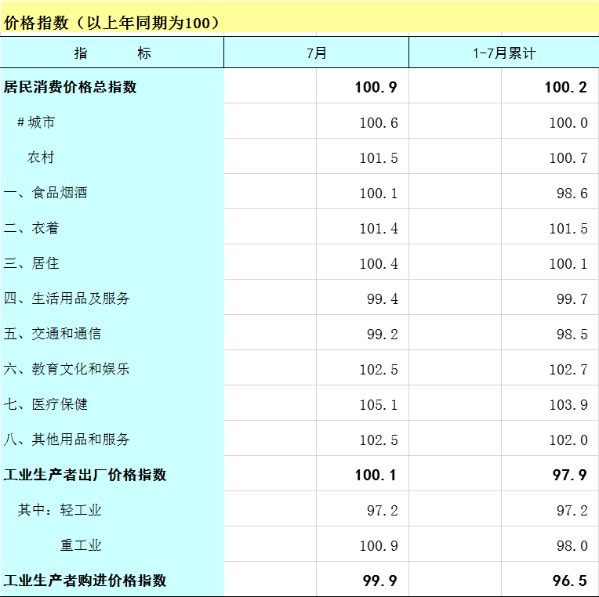This screenshot has height=597, width=599.
Task: Select the 7月 column header
Action: [316, 53]
